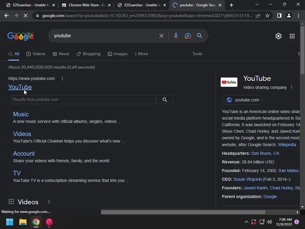This screenshot has height=229, width=305.
Task: Click the youtube.com website chip
Action: click(242, 100)
